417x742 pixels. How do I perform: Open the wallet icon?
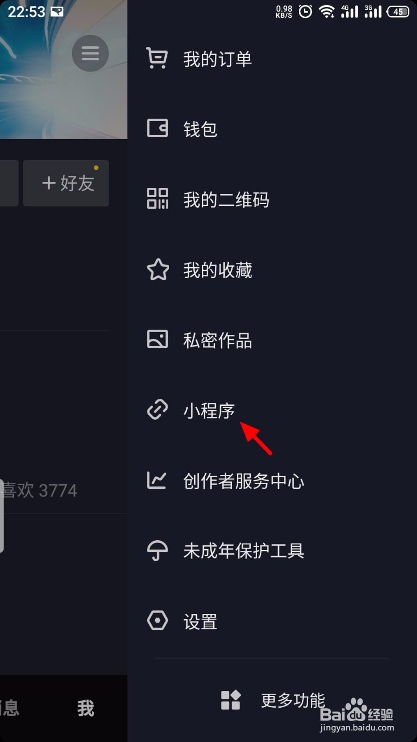click(157, 128)
